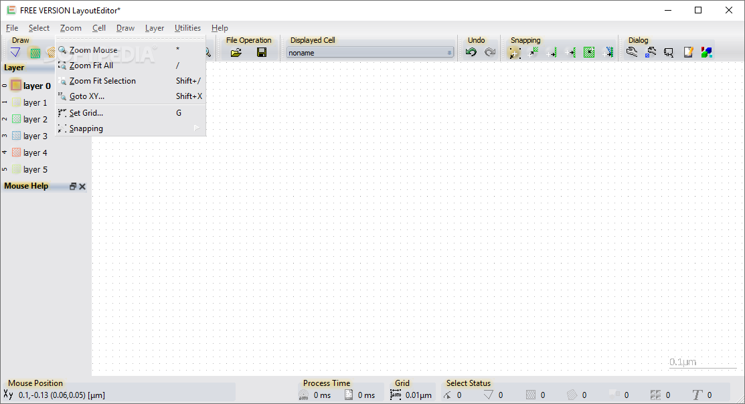Click layer 3 blue swatch
The height and width of the screenshot is (404, 745).
[x=16, y=136]
